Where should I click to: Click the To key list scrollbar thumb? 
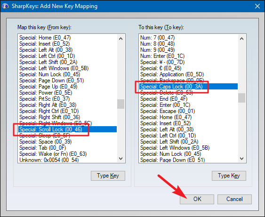click(x=241, y=98)
